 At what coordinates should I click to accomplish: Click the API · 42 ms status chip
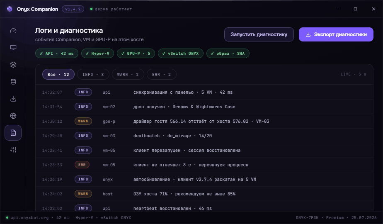(57, 54)
